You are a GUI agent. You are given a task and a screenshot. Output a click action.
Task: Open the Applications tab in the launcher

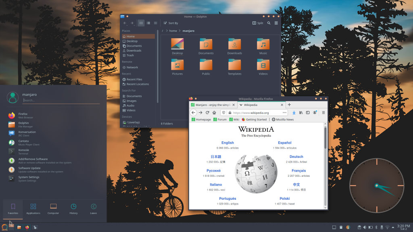tap(33, 208)
